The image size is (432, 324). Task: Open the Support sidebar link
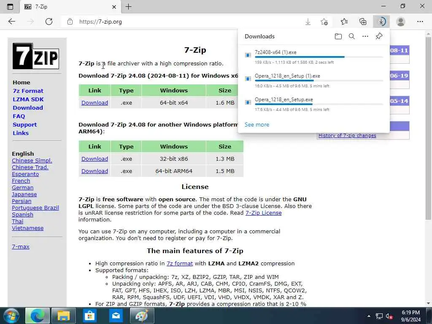pos(24,124)
